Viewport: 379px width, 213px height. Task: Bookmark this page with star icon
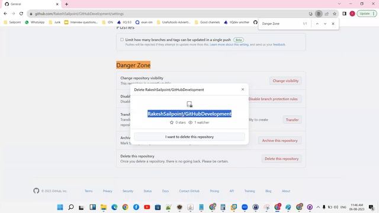[x=335, y=14]
